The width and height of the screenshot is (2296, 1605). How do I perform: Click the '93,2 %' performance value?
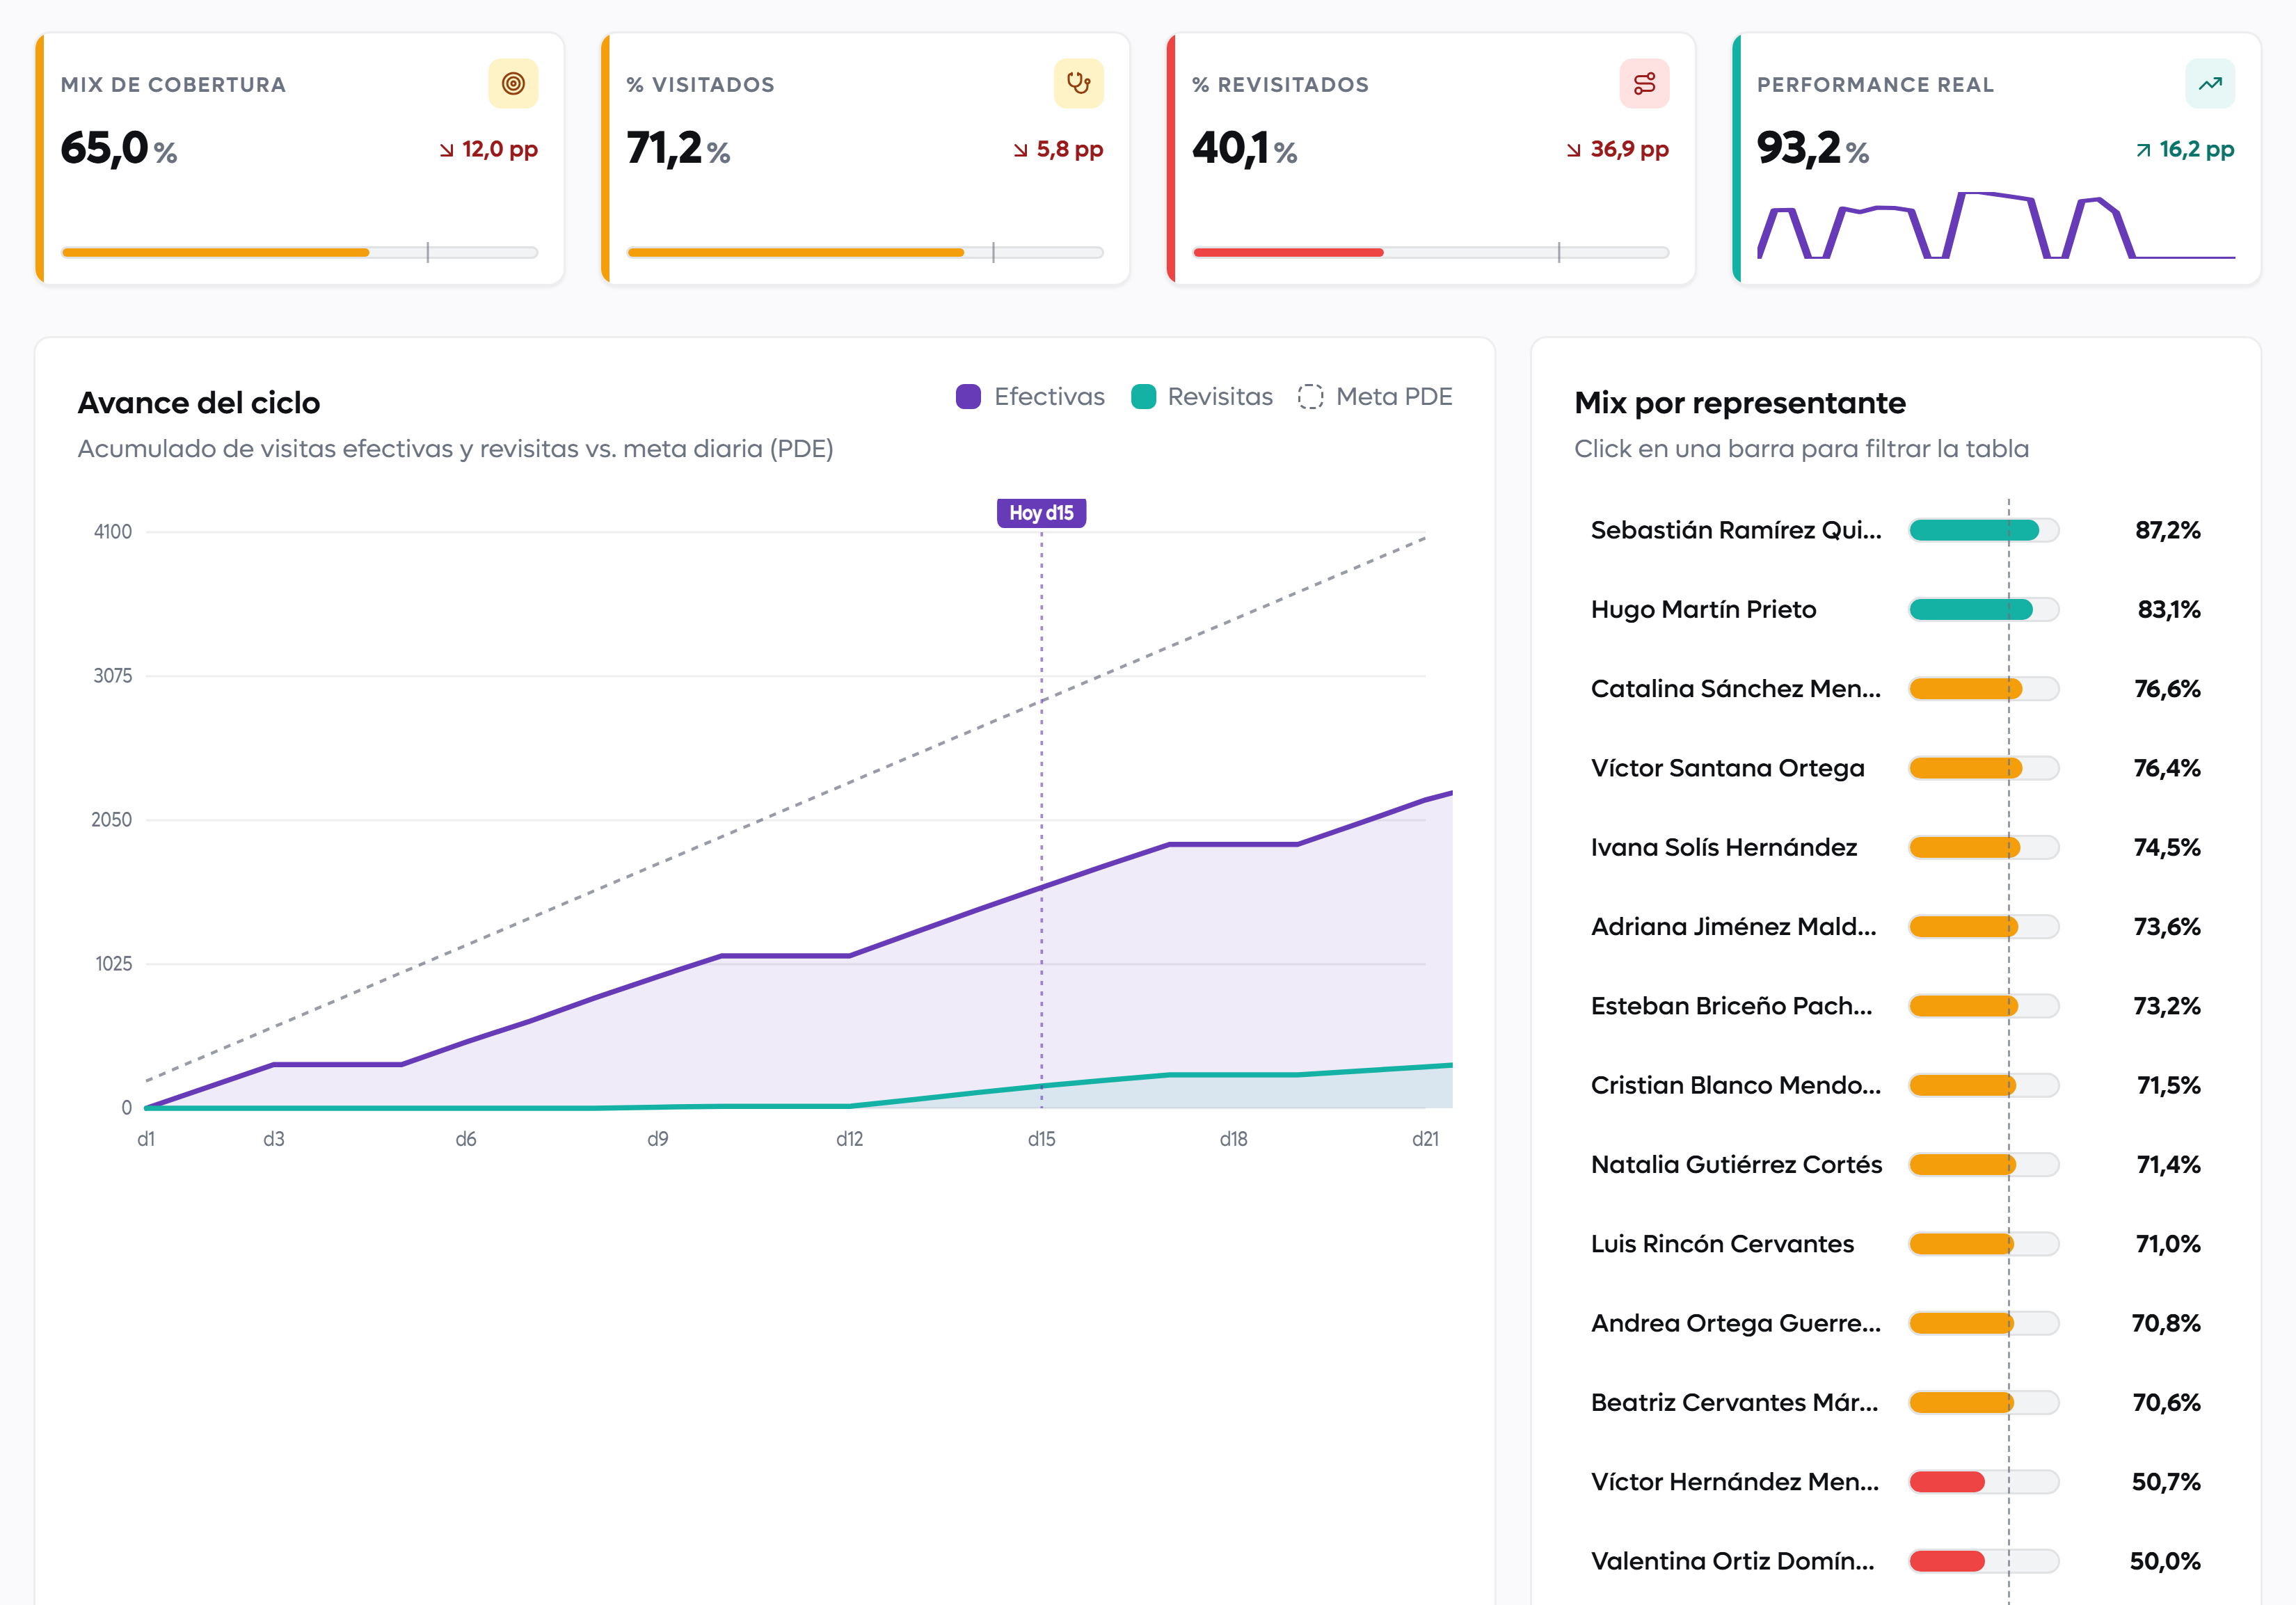[x=1813, y=149]
